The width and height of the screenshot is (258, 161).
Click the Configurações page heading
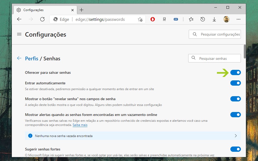[x=46, y=35]
